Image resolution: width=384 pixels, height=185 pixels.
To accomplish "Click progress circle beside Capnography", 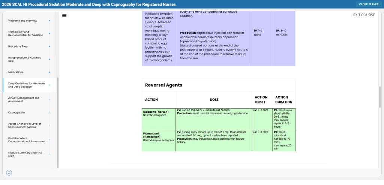I will coord(49,113).
